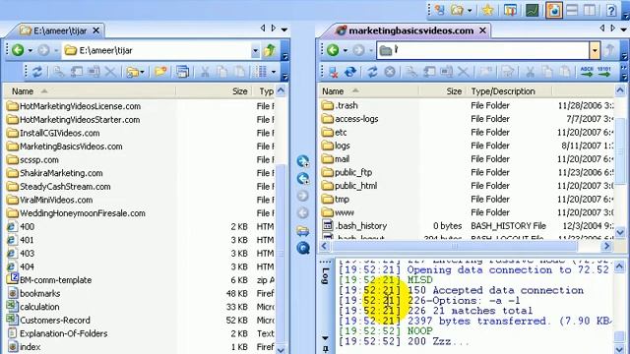Go up one folder in local pane
The width and height of the screenshot is (630, 354).
click(270, 50)
